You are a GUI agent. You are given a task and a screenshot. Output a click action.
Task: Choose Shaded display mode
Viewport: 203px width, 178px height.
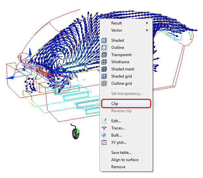(126, 40)
